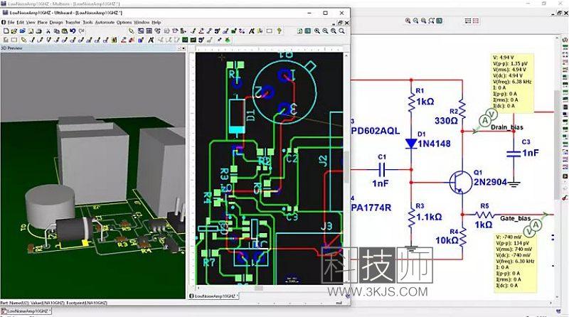Open the Help menu
Viewport: 569px width, 317px height.
(x=156, y=23)
